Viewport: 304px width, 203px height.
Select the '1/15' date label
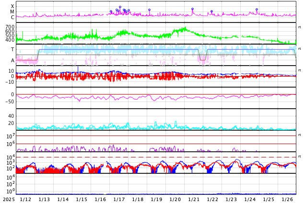click(82, 200)
